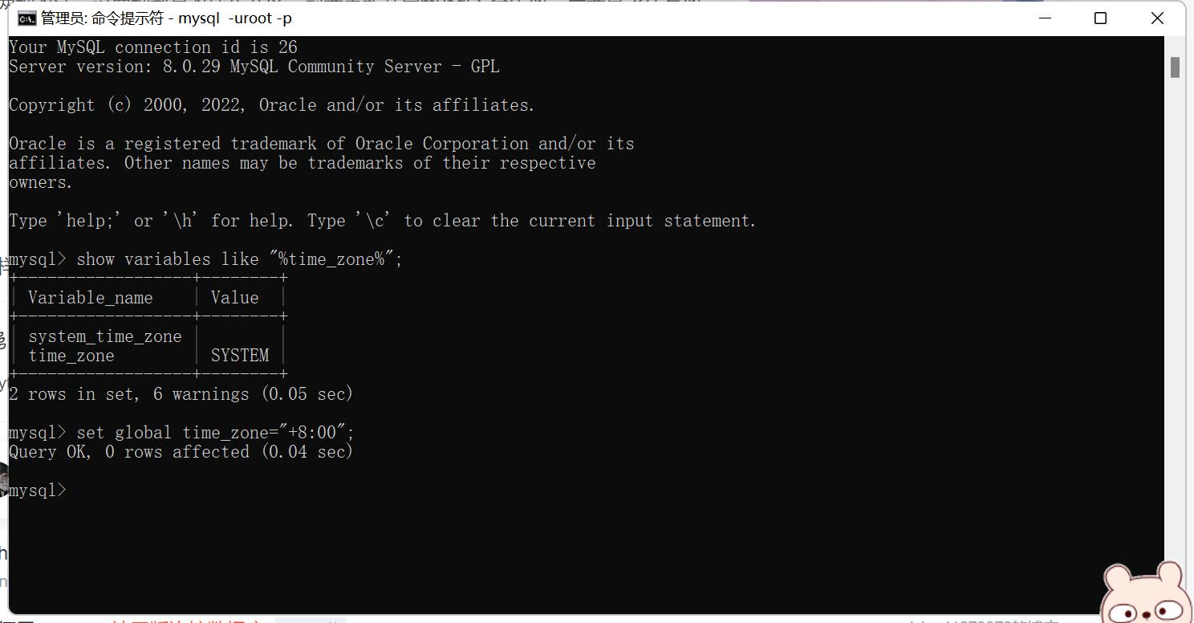1194x623 pixels.
Task: Maximize the mysql command prompt window
Action: pyautogui.click(x=1101, y=18)
